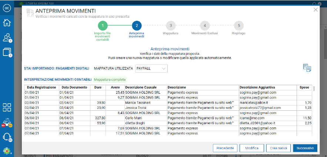Click the maricatas@alice.it email cell

(x=268, y=103)
